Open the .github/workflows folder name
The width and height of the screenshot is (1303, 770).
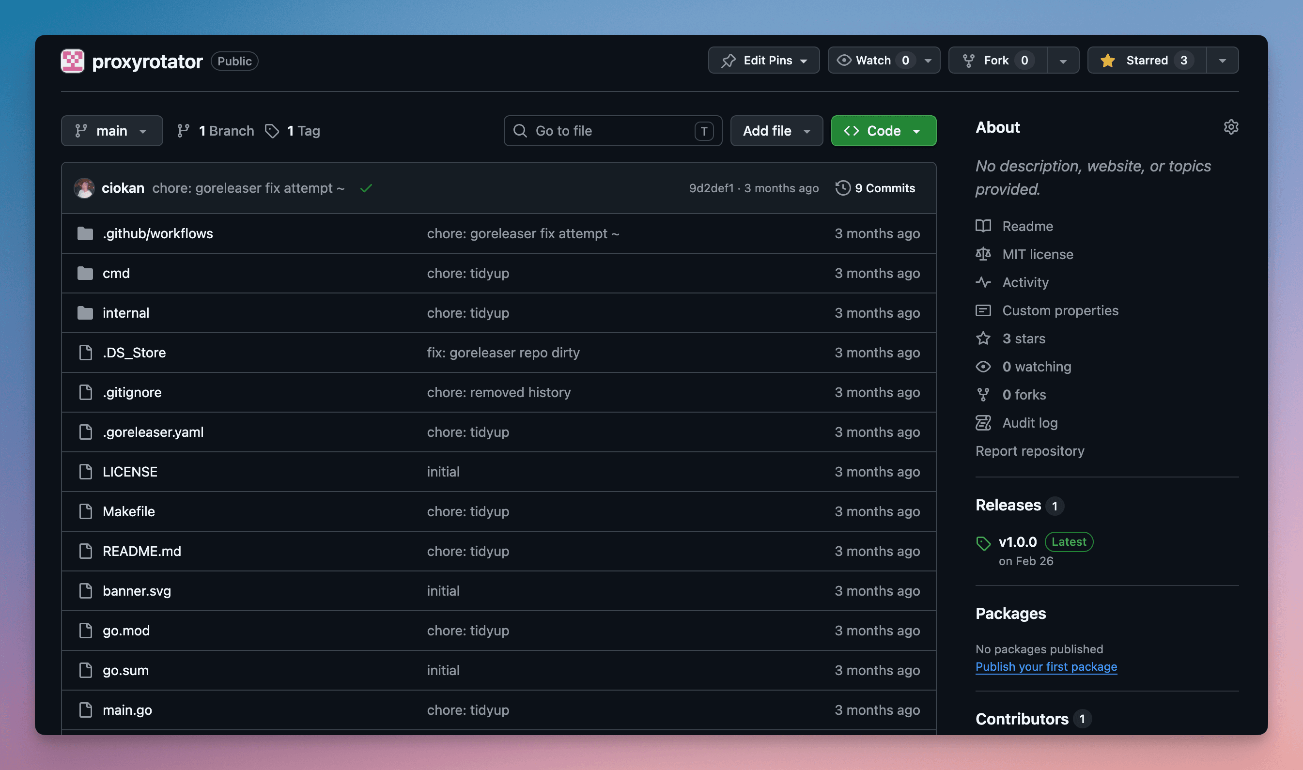[158, 233]
